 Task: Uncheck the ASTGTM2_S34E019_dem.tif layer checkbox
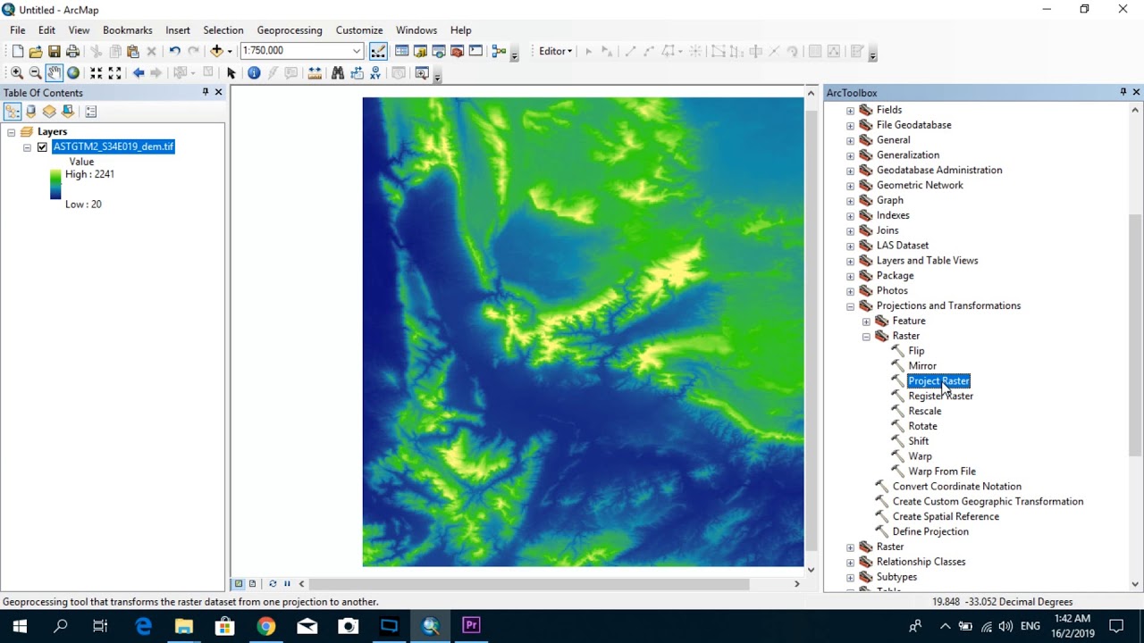pyautogui.click(x=42, y=147)
